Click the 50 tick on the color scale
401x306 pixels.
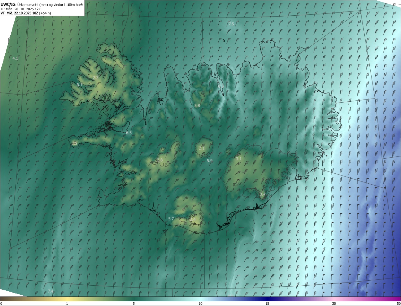pyautogui.click(x=398, y=304)
